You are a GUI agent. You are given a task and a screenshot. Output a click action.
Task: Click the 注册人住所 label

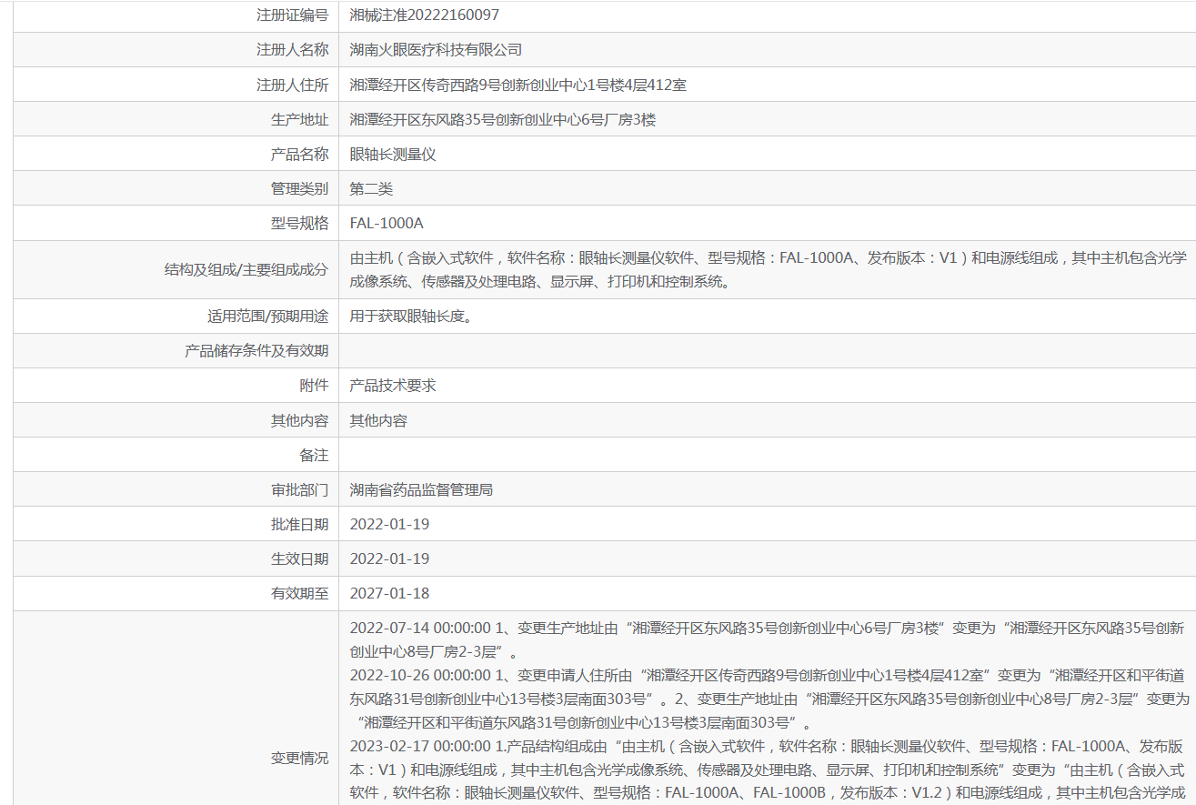point(292,85)
